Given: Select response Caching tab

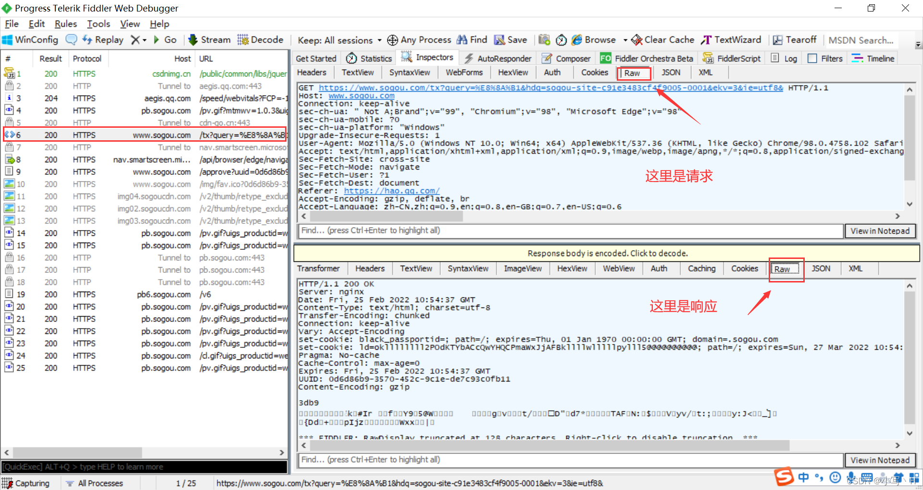Looking at the screenshot, I should tap(701, 269).
